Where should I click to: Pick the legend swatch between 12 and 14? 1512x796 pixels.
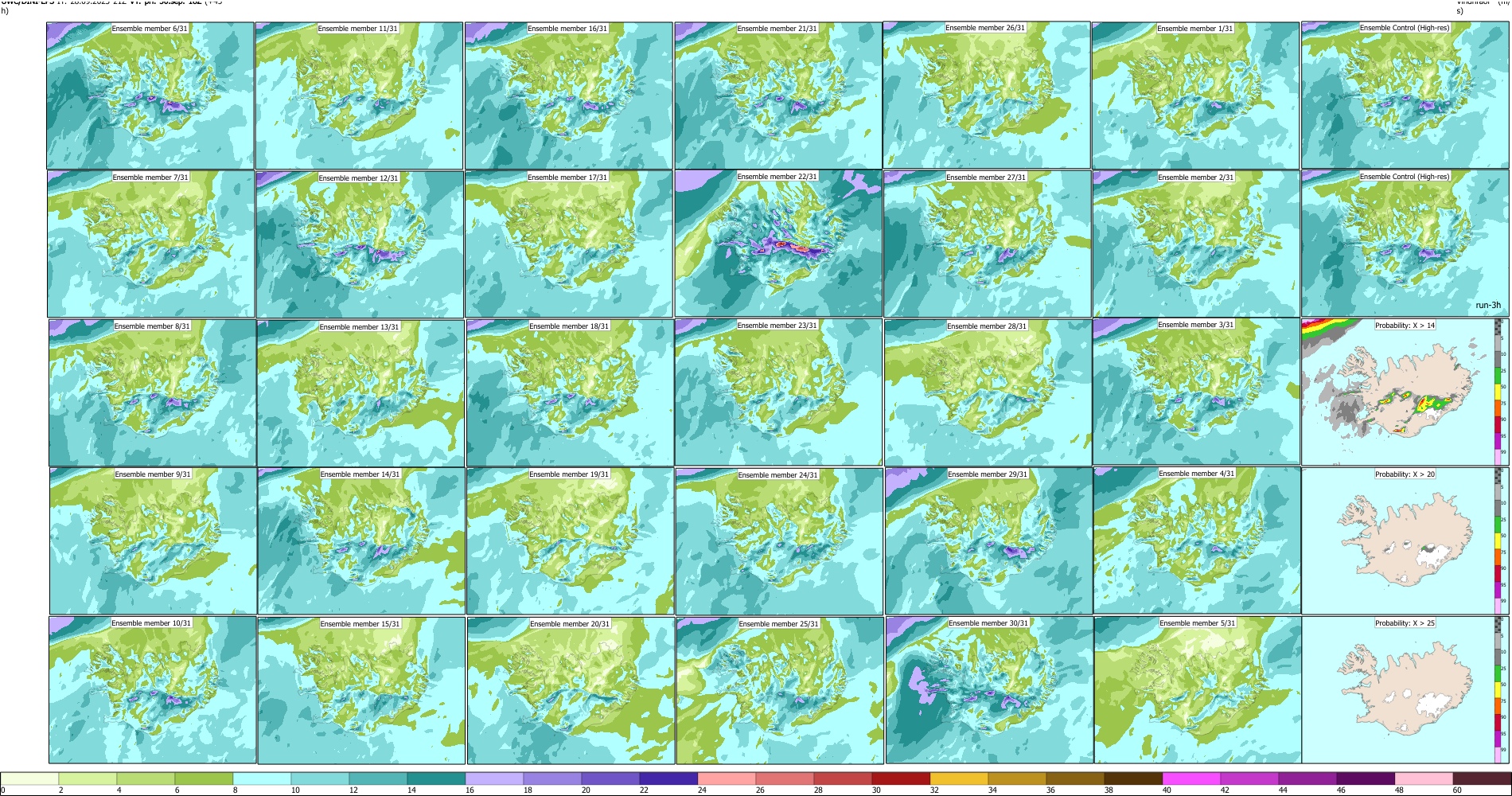click(378, 778)
